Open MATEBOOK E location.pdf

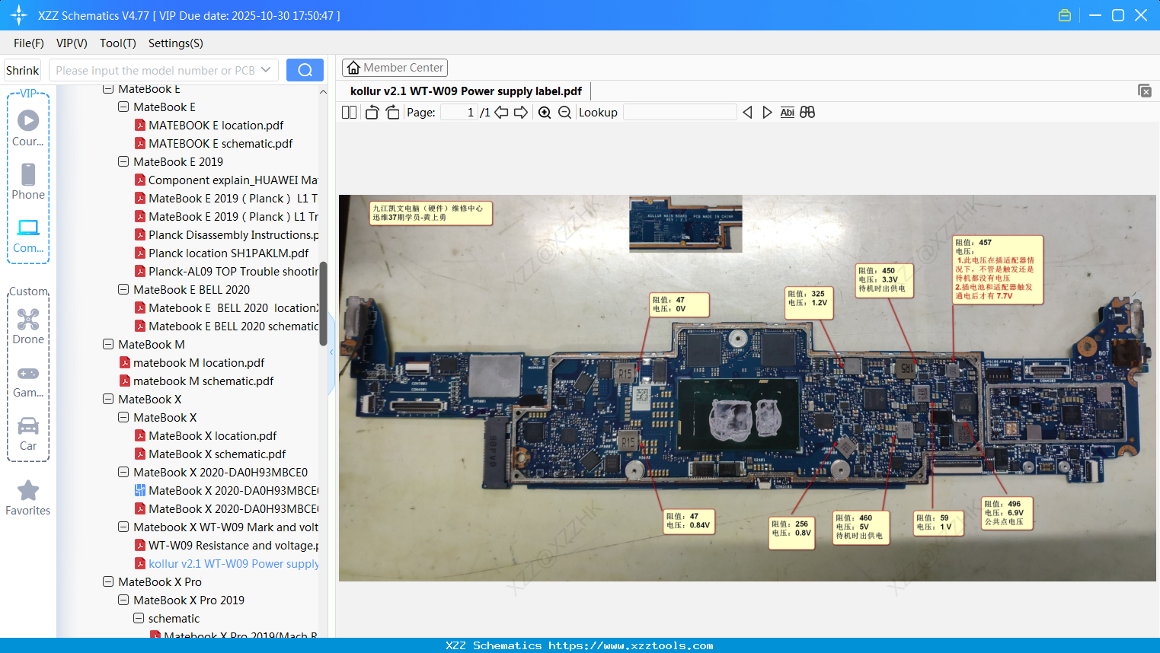(216, 126)
